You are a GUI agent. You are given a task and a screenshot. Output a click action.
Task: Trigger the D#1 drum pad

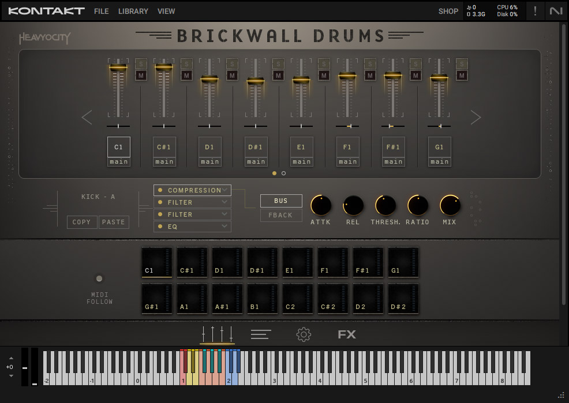click(x=263, y=262)
